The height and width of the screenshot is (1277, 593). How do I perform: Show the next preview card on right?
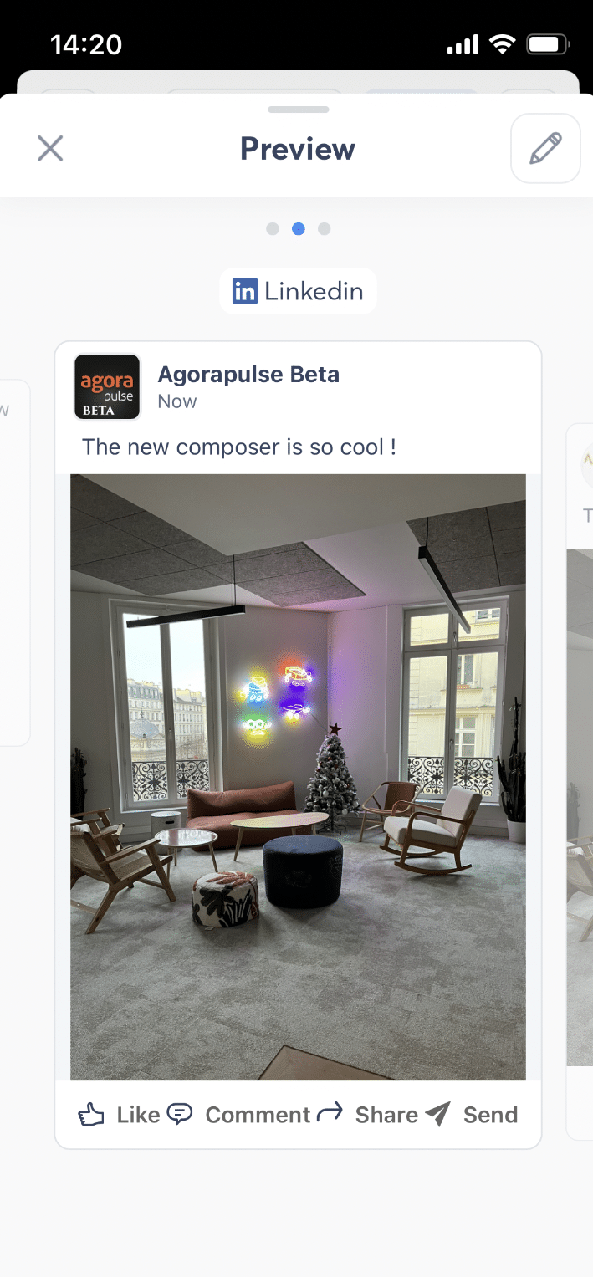pos(580,782)
